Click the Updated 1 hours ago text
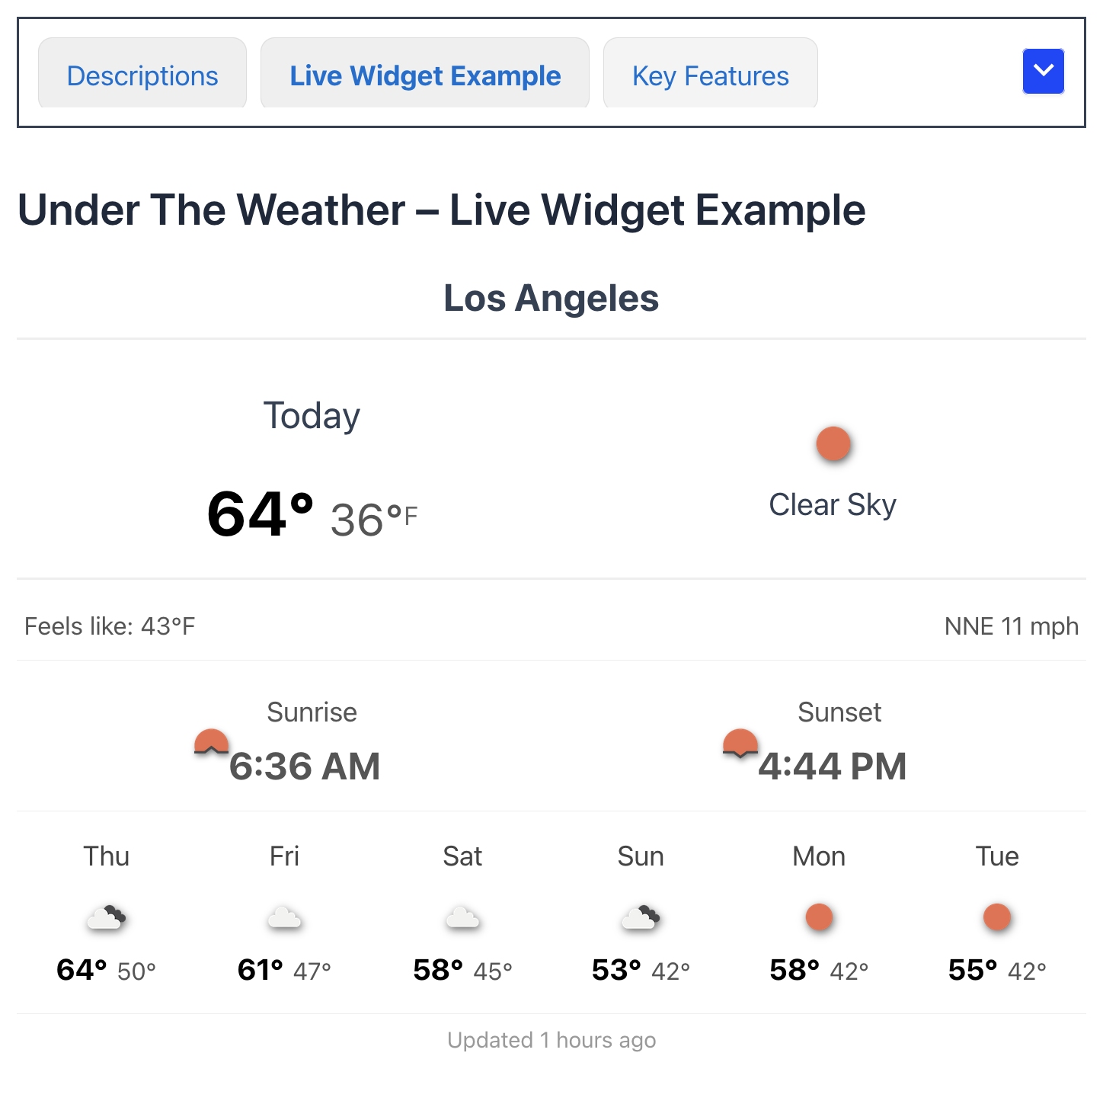This screenshot has width=1103, height=1120. (x=551, y=1039)
